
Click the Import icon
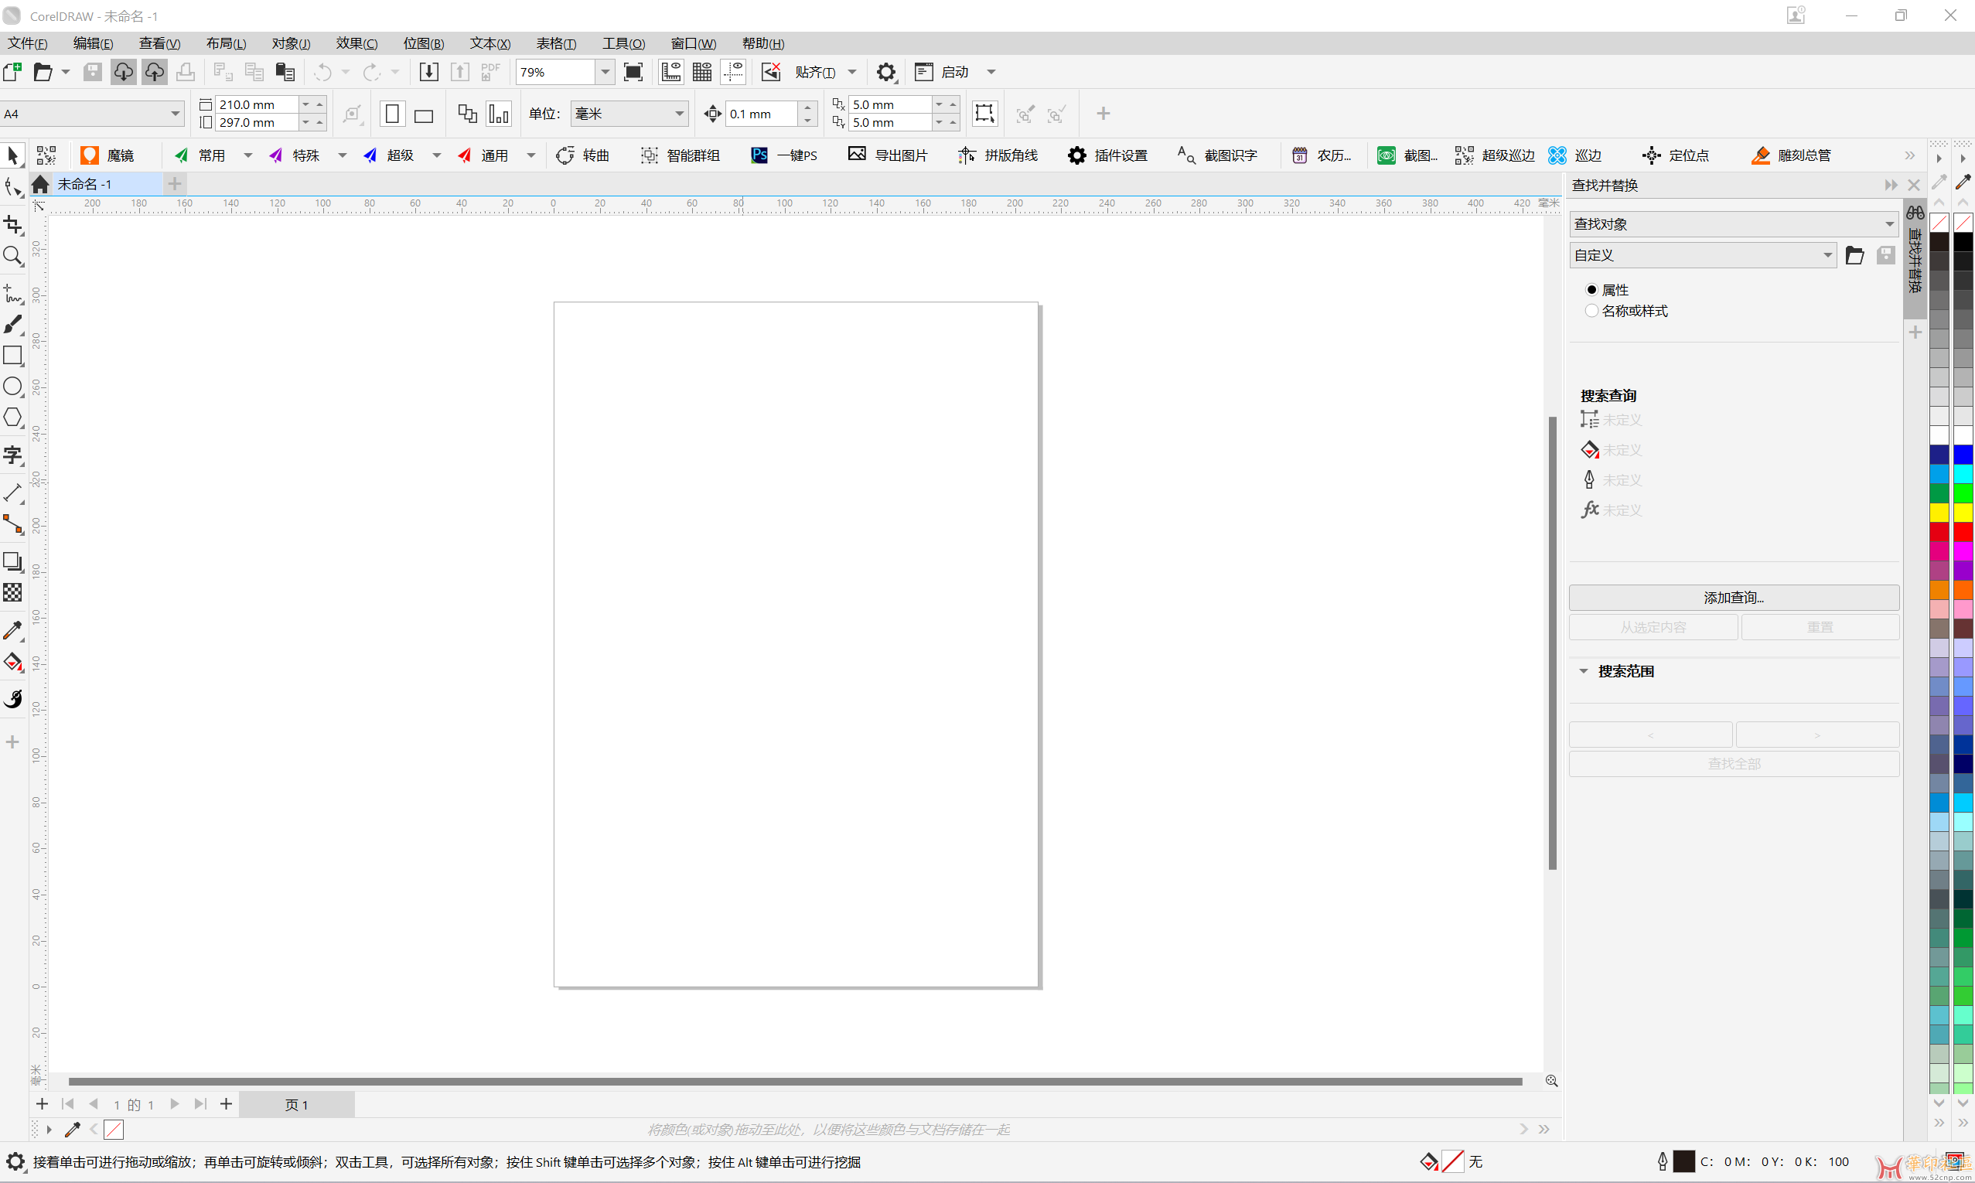[x=429, y=72]
